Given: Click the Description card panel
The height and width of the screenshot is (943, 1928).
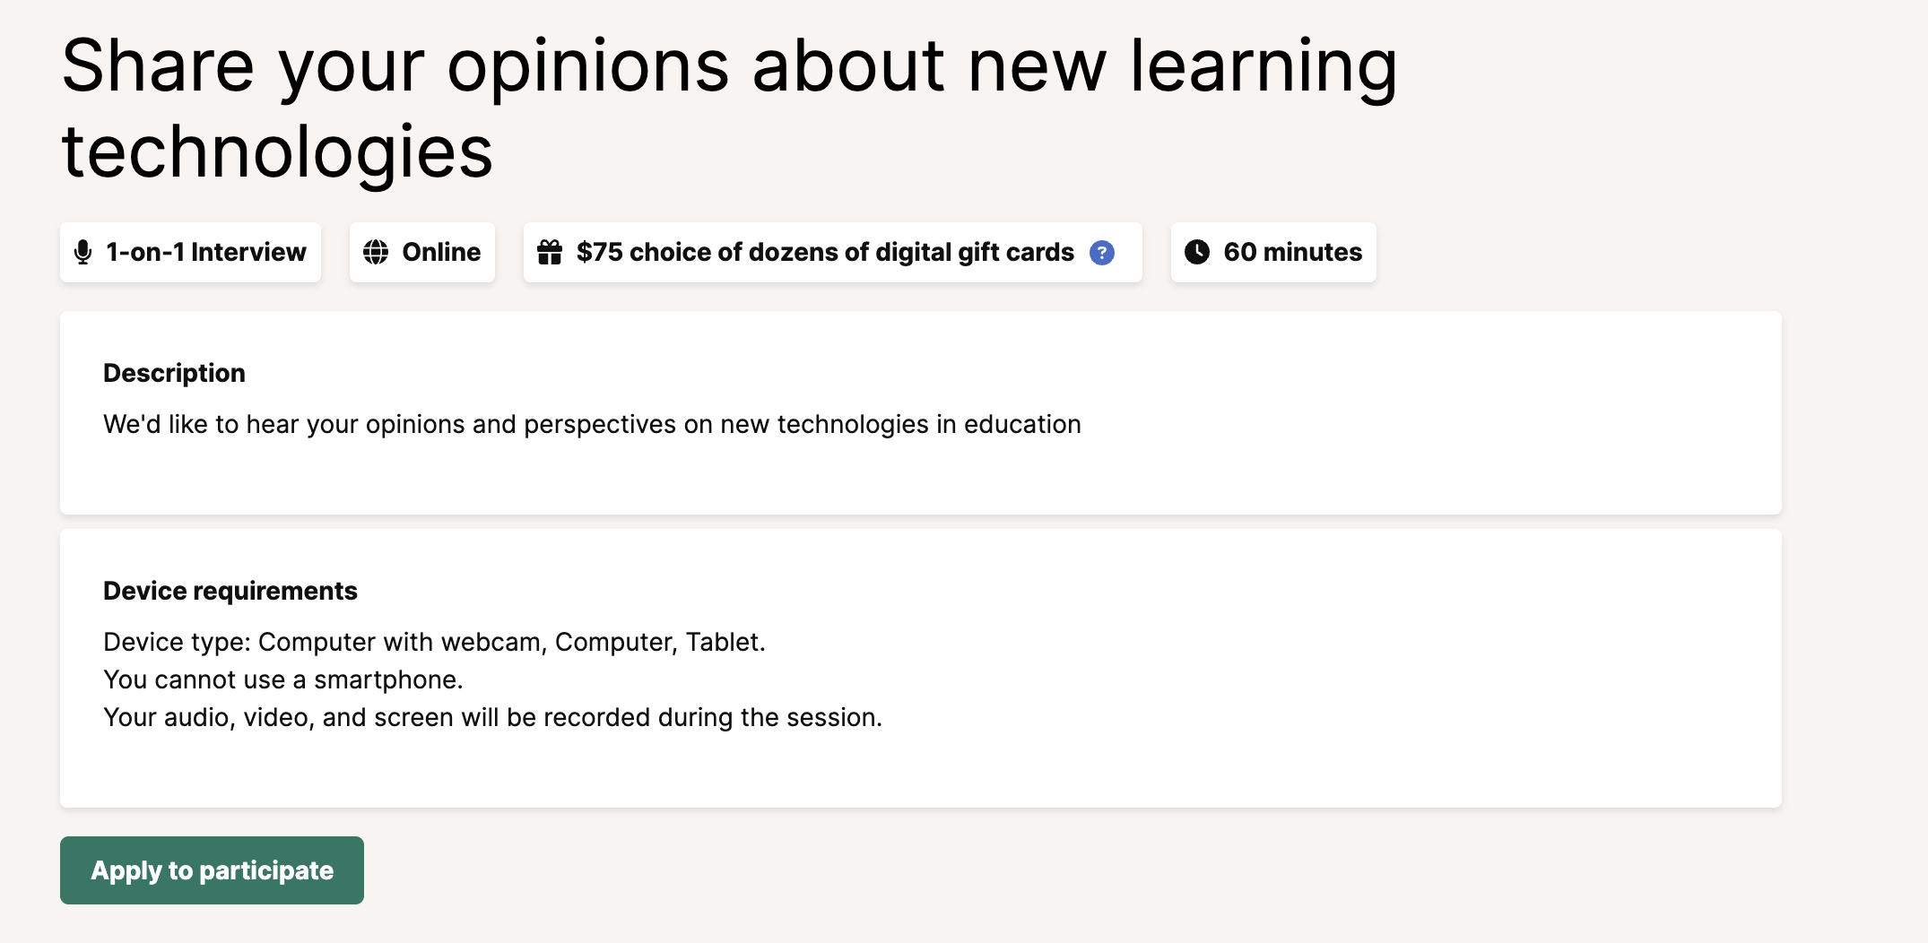Looking at the screenshot, I should coord(921,413).
